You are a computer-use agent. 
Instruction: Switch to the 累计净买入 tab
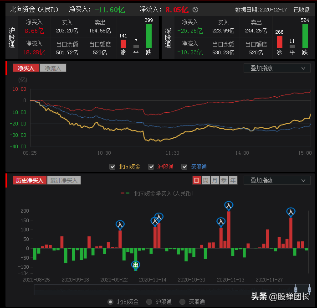pos(64,180)
